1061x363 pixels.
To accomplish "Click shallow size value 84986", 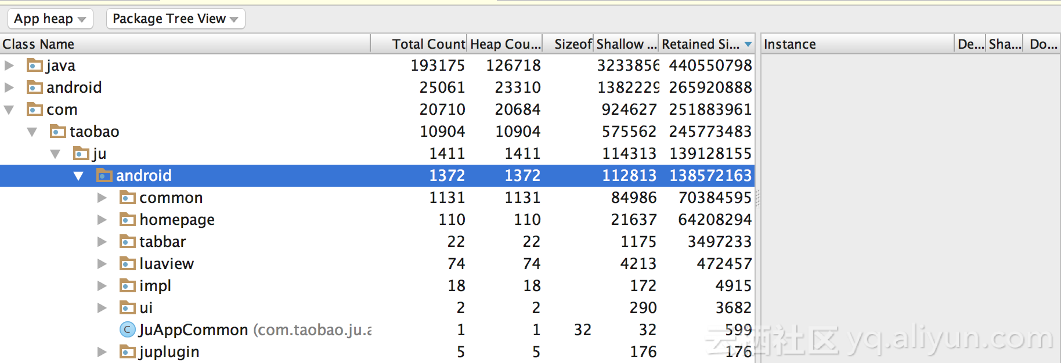I will tap(634, 198).
